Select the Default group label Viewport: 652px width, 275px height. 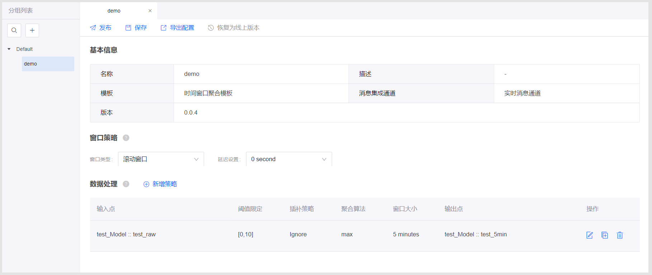[x=24, y=49]
